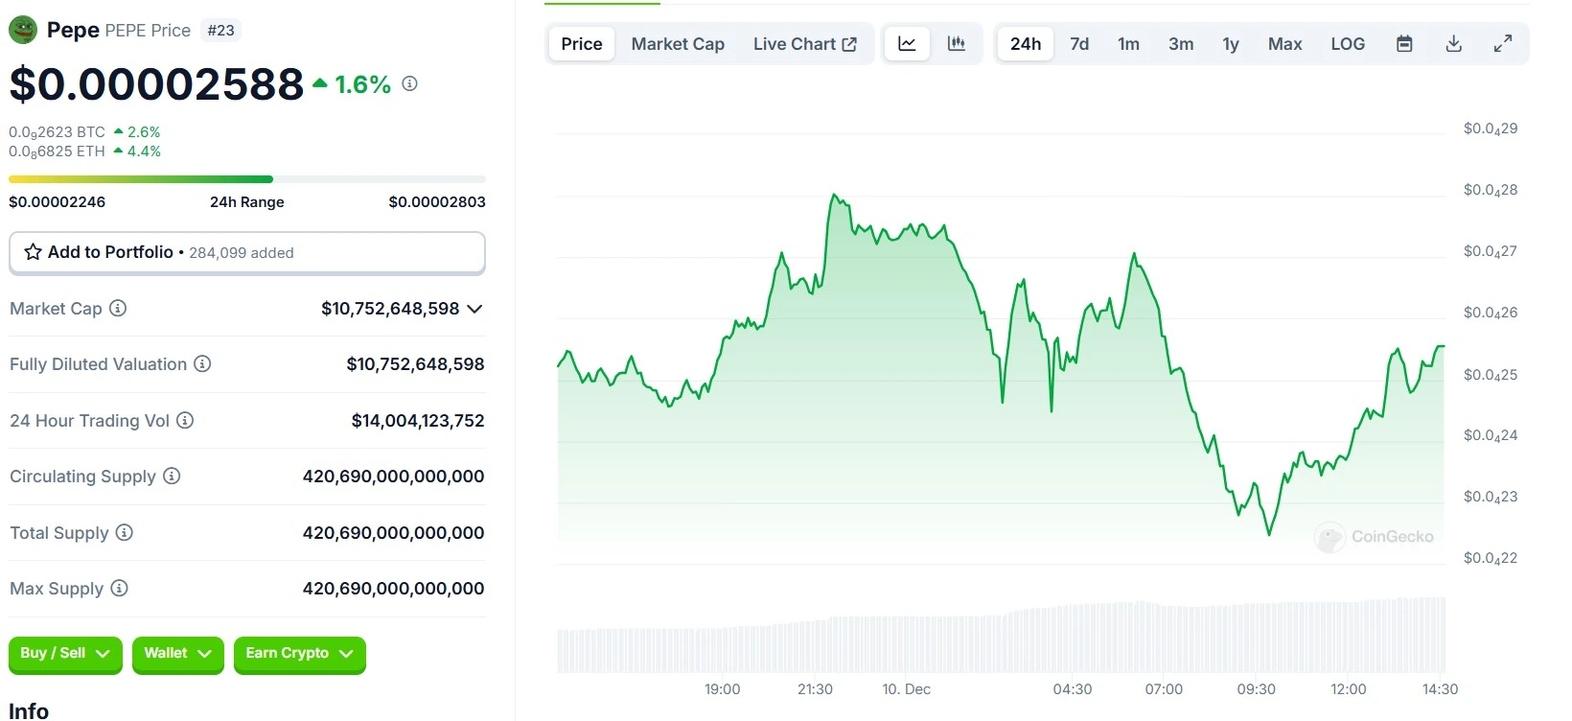Open Live Chart external link

[x=805, y=44]
